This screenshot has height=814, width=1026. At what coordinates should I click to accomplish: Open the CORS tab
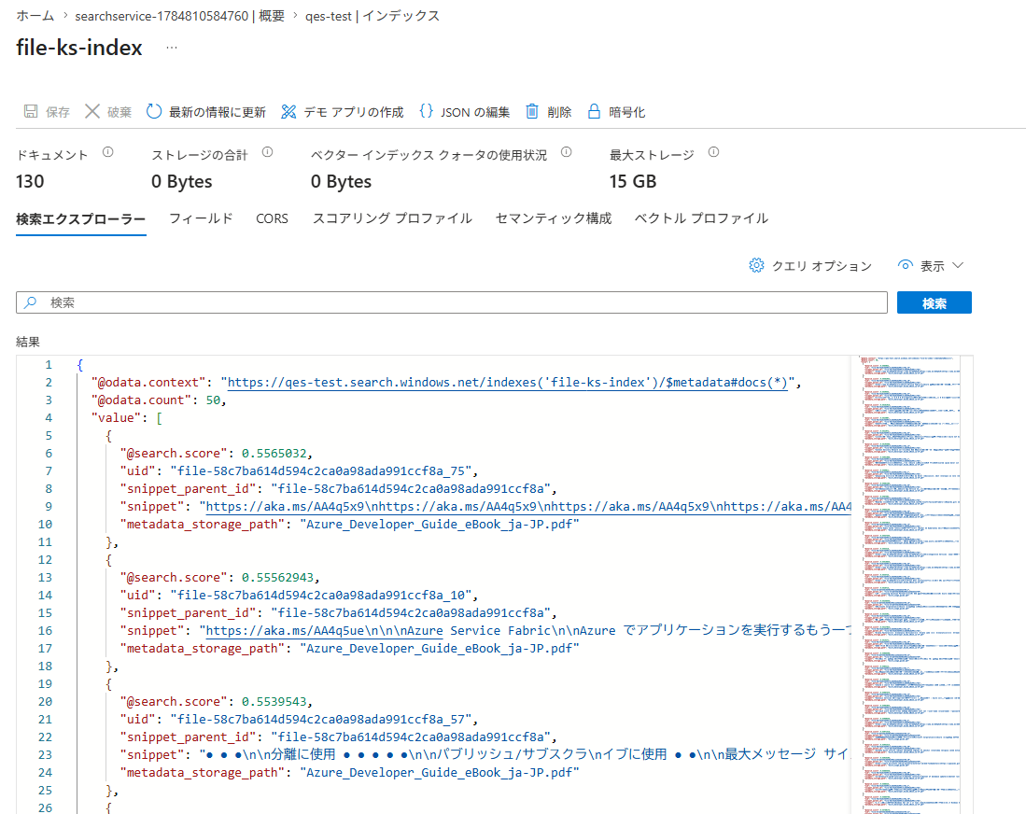273,218
